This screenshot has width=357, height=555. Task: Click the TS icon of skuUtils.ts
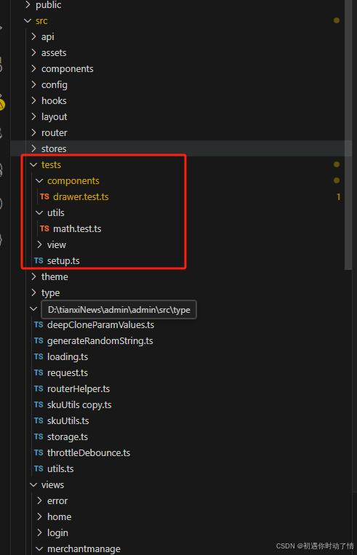click(39, 421)
